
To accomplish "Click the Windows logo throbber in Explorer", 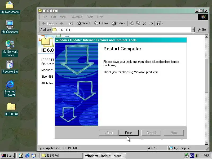I will point(203,17).
